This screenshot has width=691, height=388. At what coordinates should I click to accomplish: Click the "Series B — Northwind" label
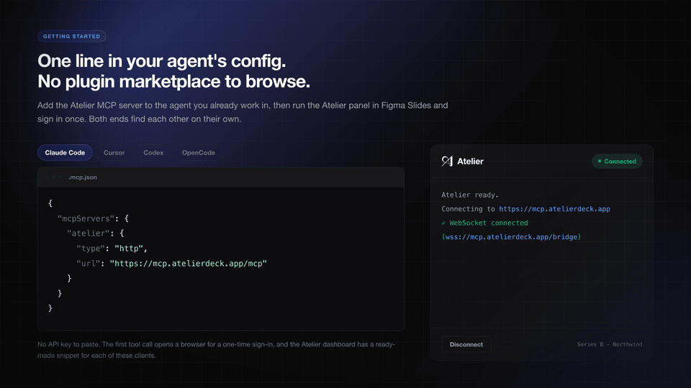tap(610, 344)
